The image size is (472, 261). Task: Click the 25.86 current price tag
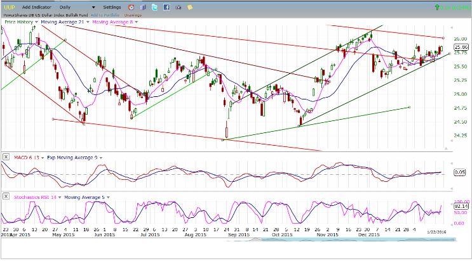461,47
